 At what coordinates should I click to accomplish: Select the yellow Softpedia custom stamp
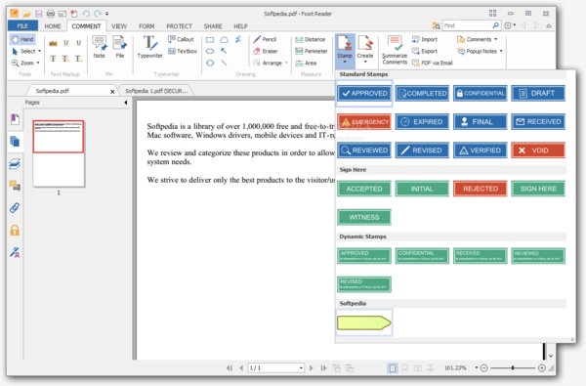(x=364, y=322)
